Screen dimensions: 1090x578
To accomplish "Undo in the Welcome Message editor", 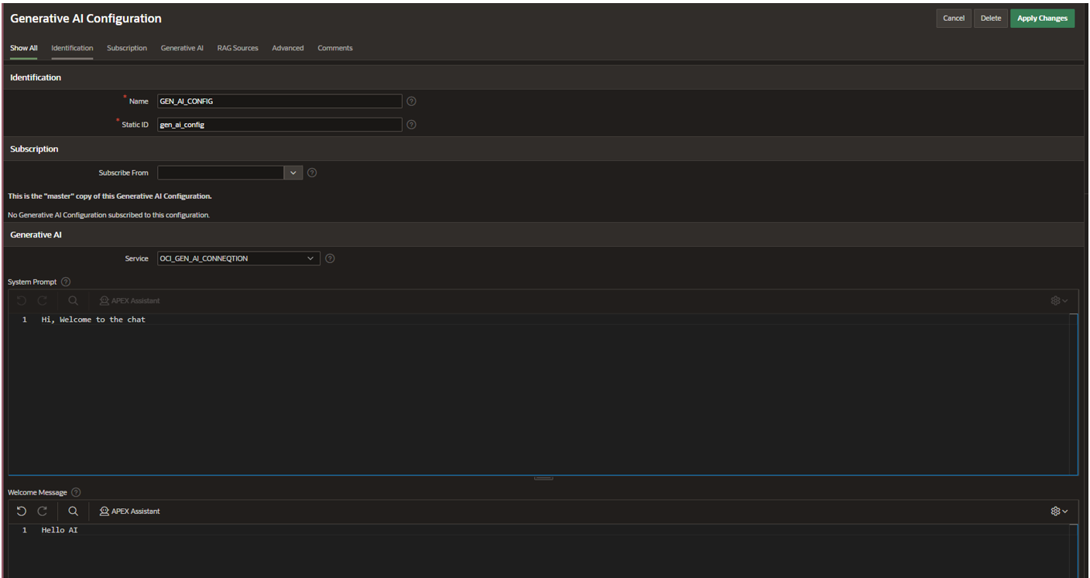I will [x=21, y=511].
